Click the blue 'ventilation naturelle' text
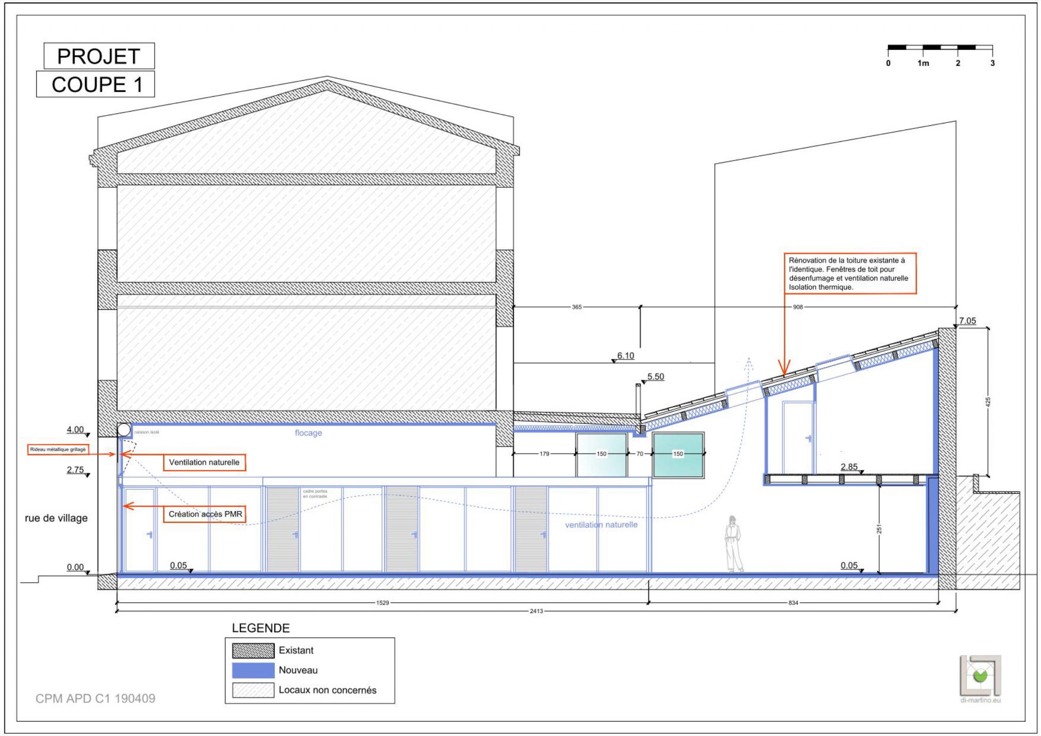This screenshot has width=1041, height=736. [x=601, y=525]
